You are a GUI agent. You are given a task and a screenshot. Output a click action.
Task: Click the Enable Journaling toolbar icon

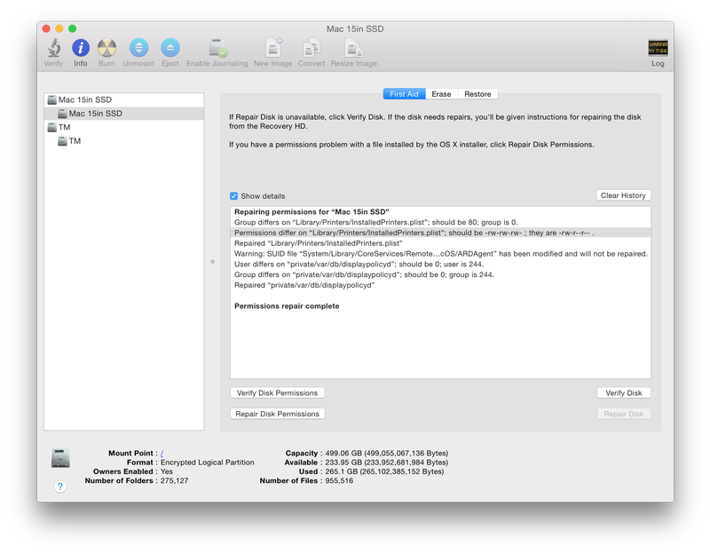[217, 48]
